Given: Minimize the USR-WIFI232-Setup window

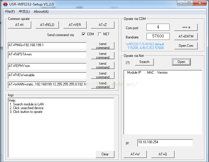Looking at the screenshot, I should (x=181, y=3).
